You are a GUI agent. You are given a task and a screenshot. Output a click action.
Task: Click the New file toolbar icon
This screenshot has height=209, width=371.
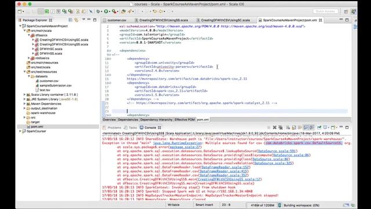tap(19, 12)
